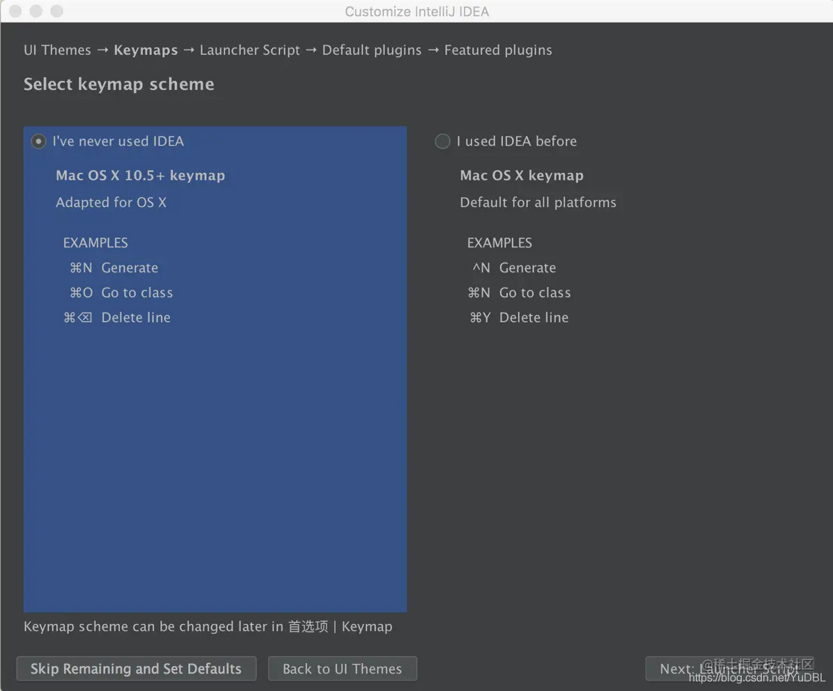This screenshot has height=691, width=833.
Task: Click the EXAMPLES label under Mac OS X keymap
Action: point(499,242)
